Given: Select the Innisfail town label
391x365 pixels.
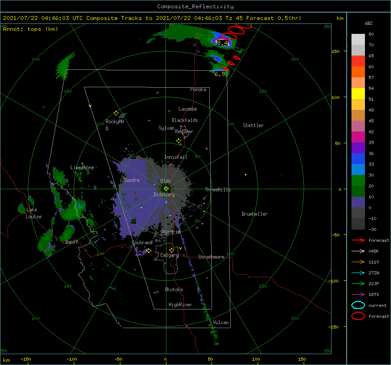Looking at the screenshot, I should (x=176, y=157).
